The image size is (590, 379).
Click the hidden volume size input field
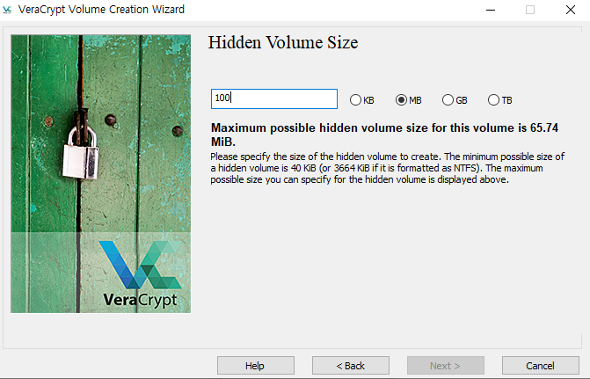click(x=274, y=99)
